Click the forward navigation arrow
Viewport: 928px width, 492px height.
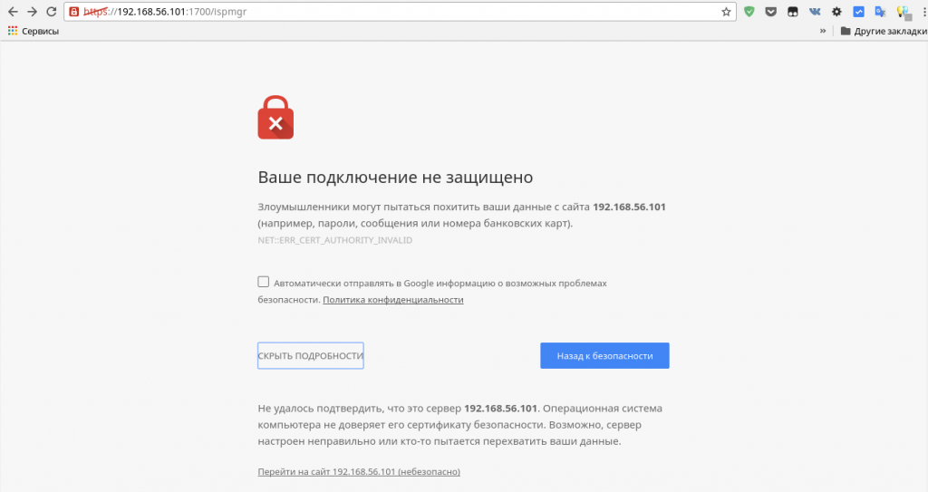coord(32,12)
